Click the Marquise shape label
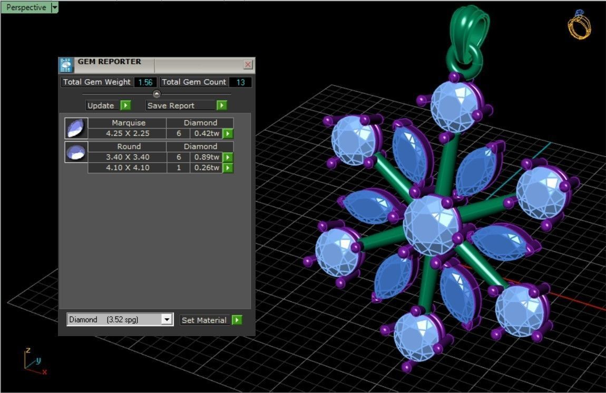 click(129, 123)
